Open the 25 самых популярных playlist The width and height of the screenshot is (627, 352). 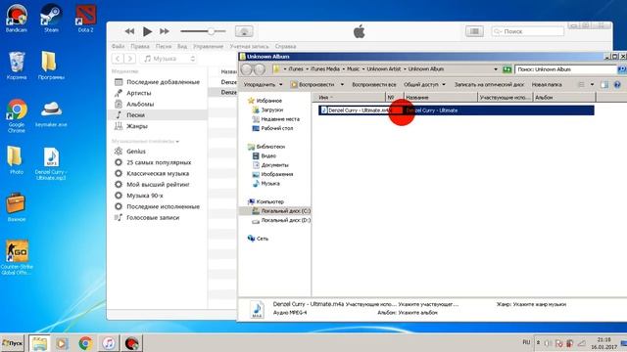coord(158,162)
